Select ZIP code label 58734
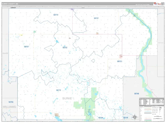The height and width of the screenshot is (124, 166). 126,118
